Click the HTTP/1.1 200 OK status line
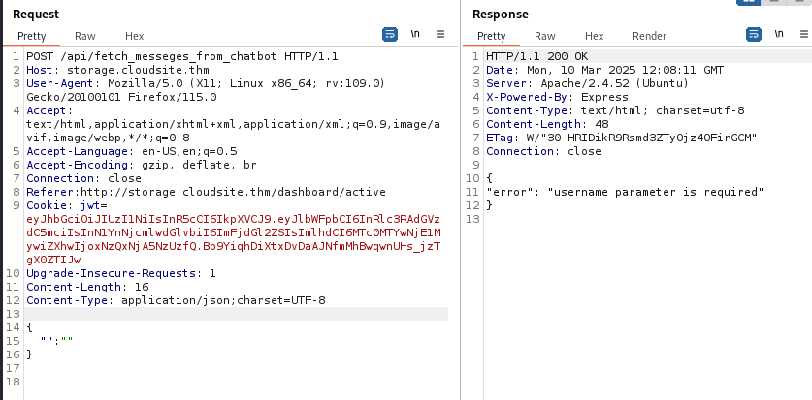 537,56
